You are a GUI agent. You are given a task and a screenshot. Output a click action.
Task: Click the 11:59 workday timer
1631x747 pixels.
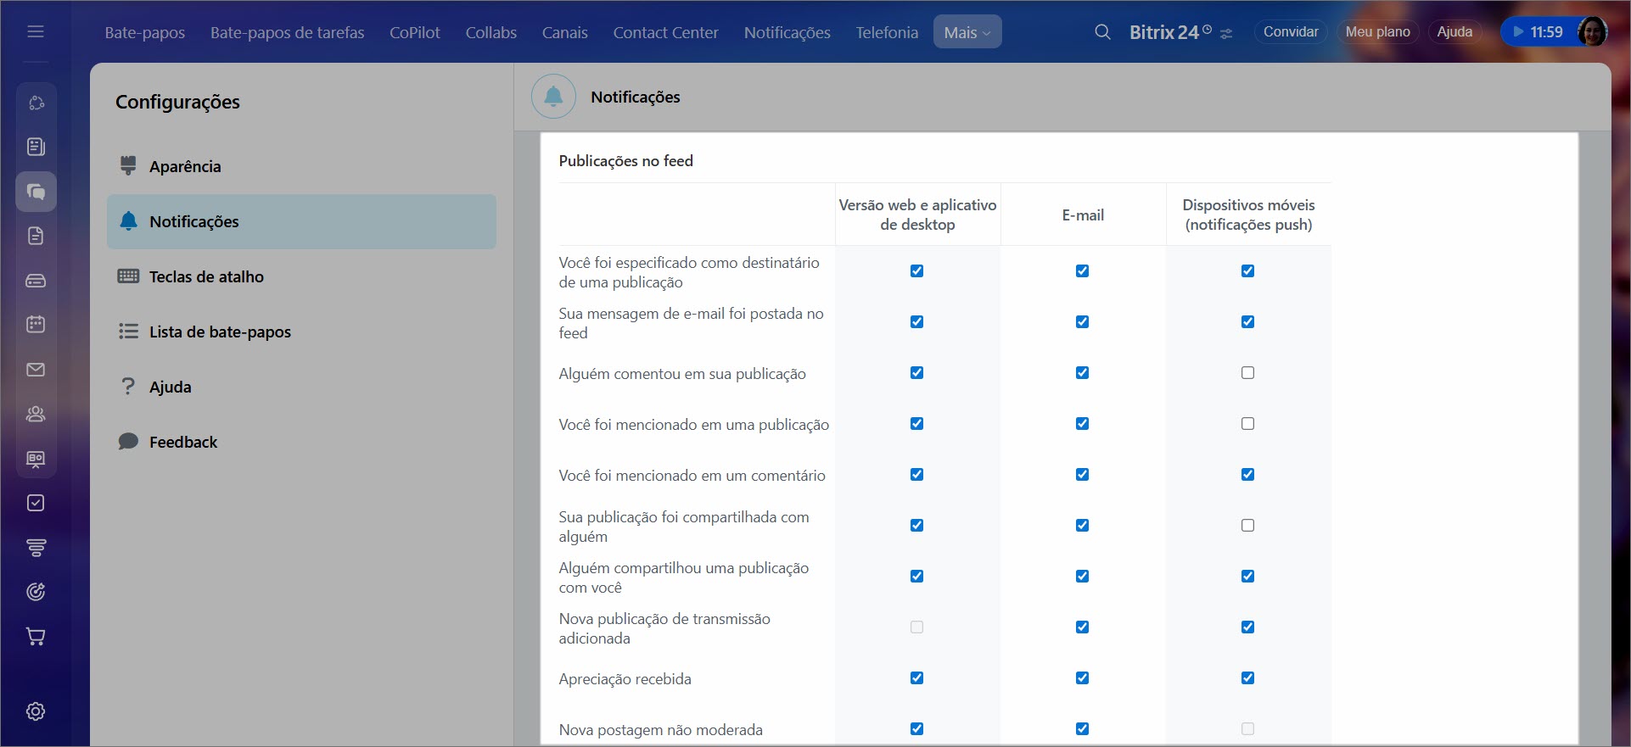[1538, 32]
